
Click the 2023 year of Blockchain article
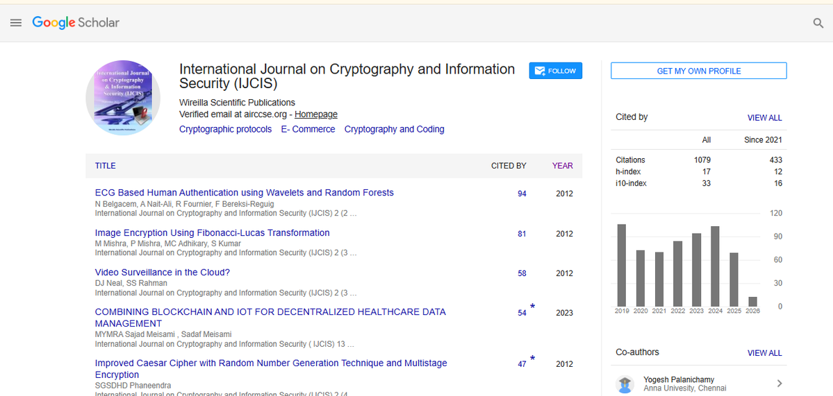point(564,313)
